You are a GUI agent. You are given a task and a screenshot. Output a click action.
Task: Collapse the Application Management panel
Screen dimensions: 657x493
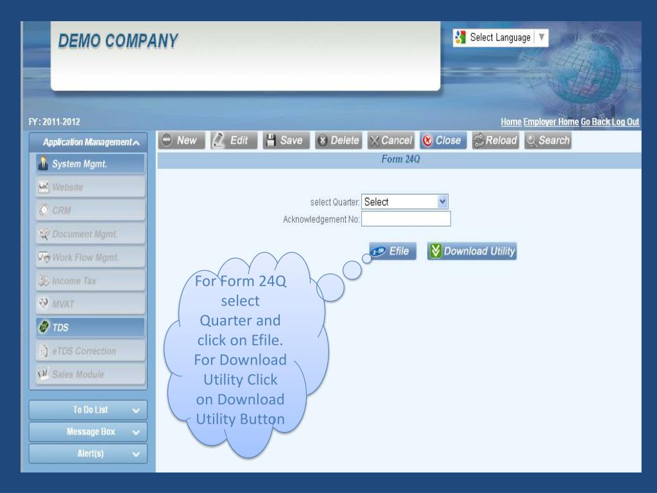88,143
